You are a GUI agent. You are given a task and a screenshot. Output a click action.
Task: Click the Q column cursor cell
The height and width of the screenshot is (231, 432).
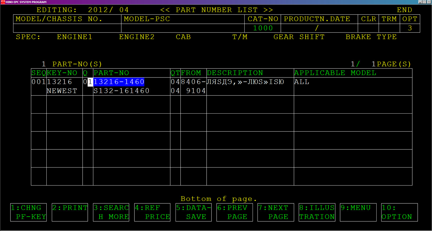pos(90,82)
